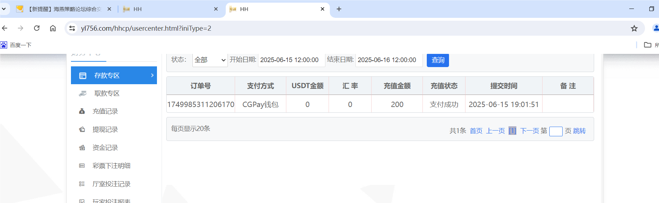The width and height of the screenshot is (659, 203).
Task: Click the 存款专区 card icon
Action: click(83, 76)
